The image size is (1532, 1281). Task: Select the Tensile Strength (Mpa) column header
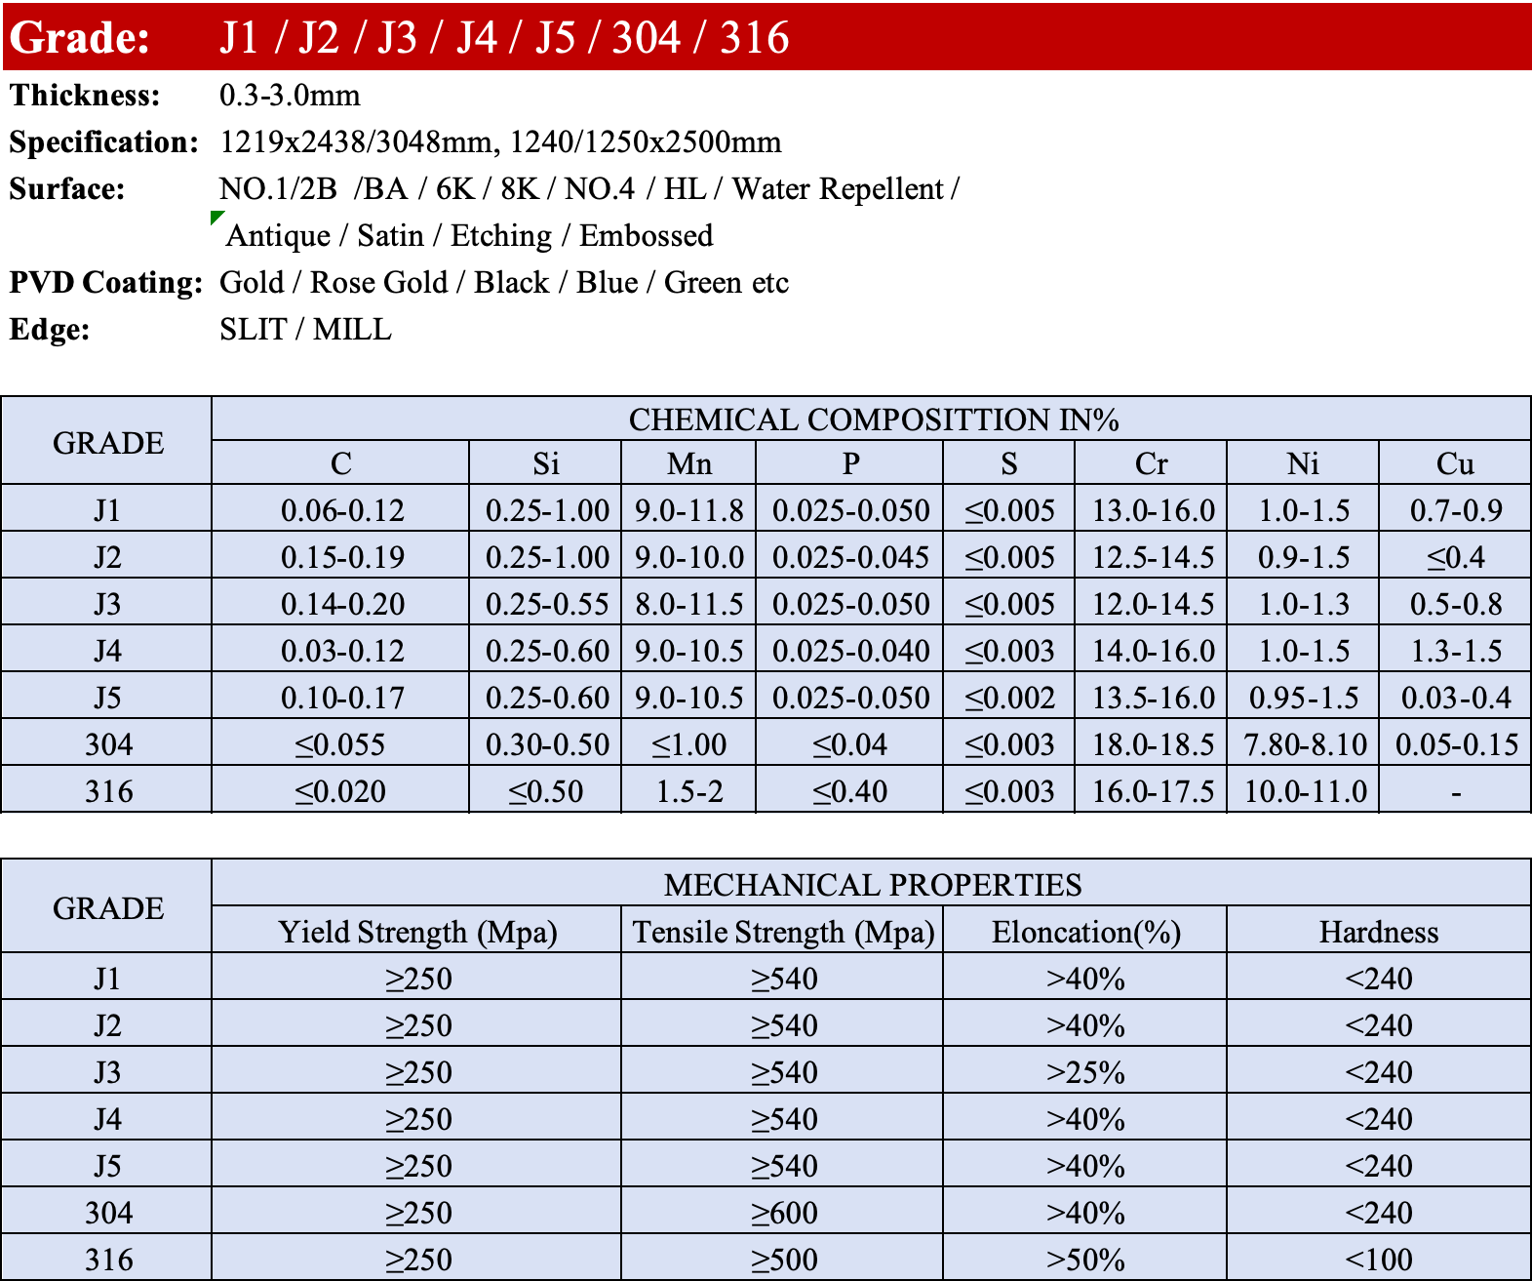click(783, 932)
